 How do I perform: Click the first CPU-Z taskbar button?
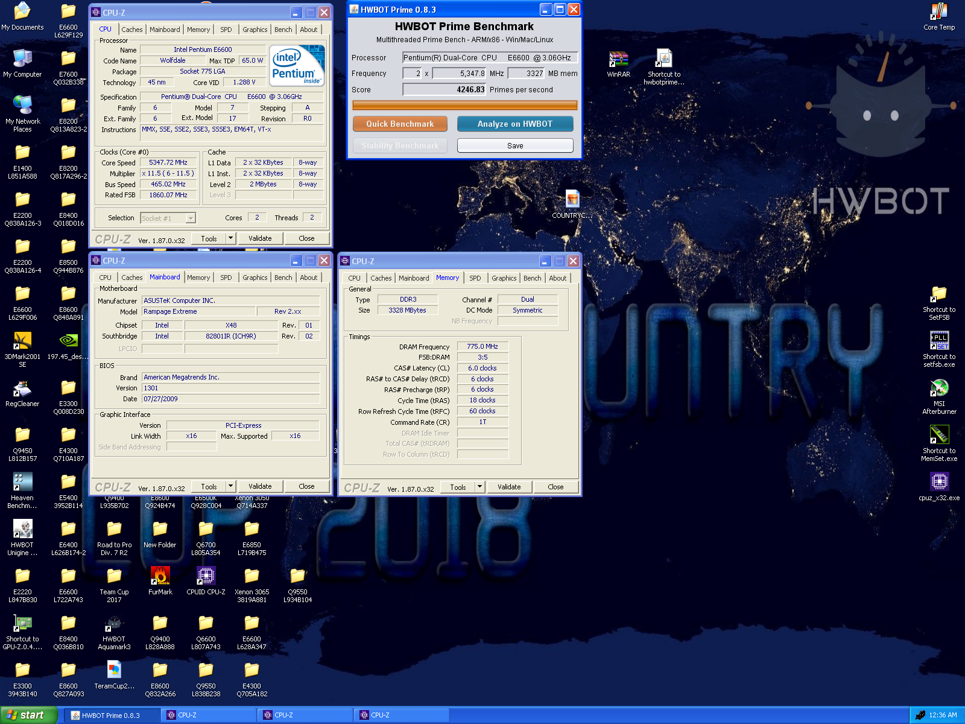(209, 715)
